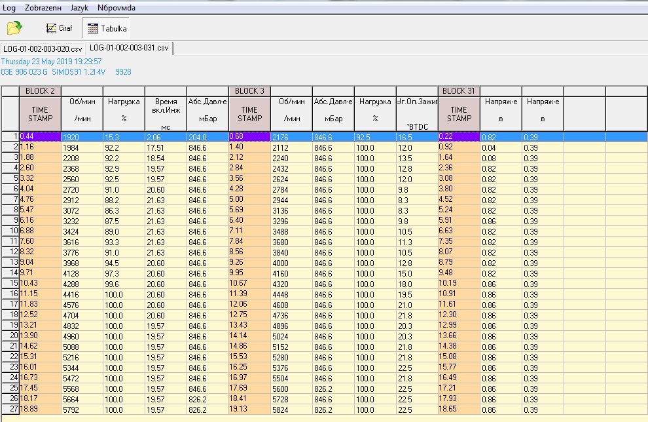Open the Zobrazenн menu
This screenshot has height=422, width=648.
pos(43,8)
